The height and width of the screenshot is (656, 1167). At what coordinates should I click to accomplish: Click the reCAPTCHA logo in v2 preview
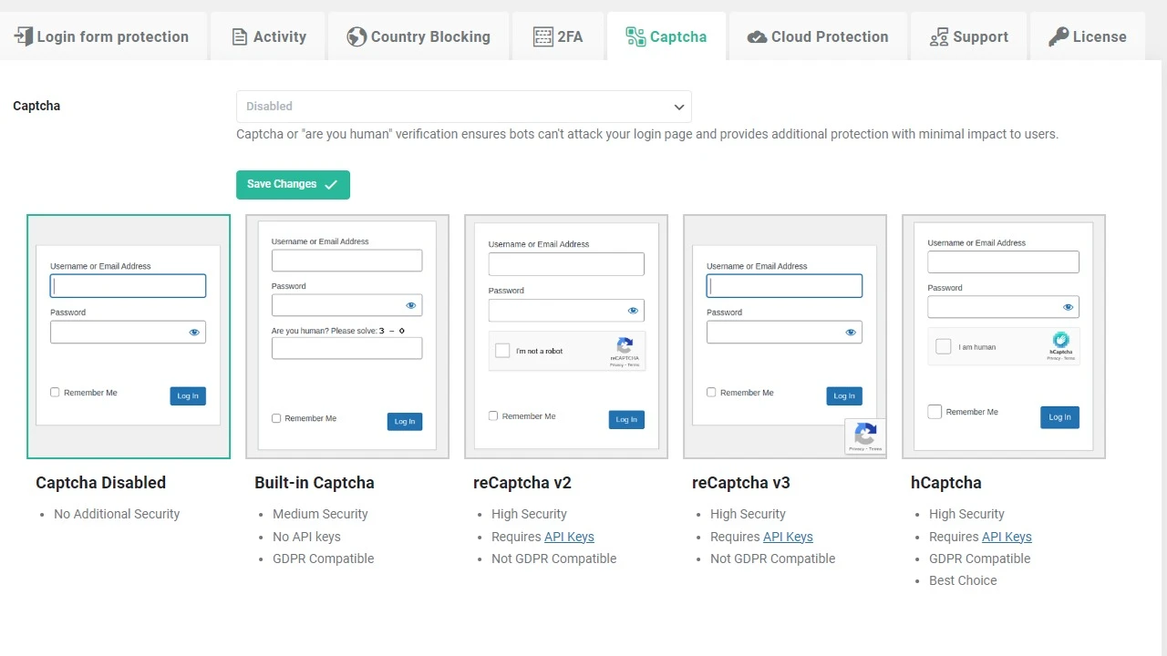coord(625,347)
